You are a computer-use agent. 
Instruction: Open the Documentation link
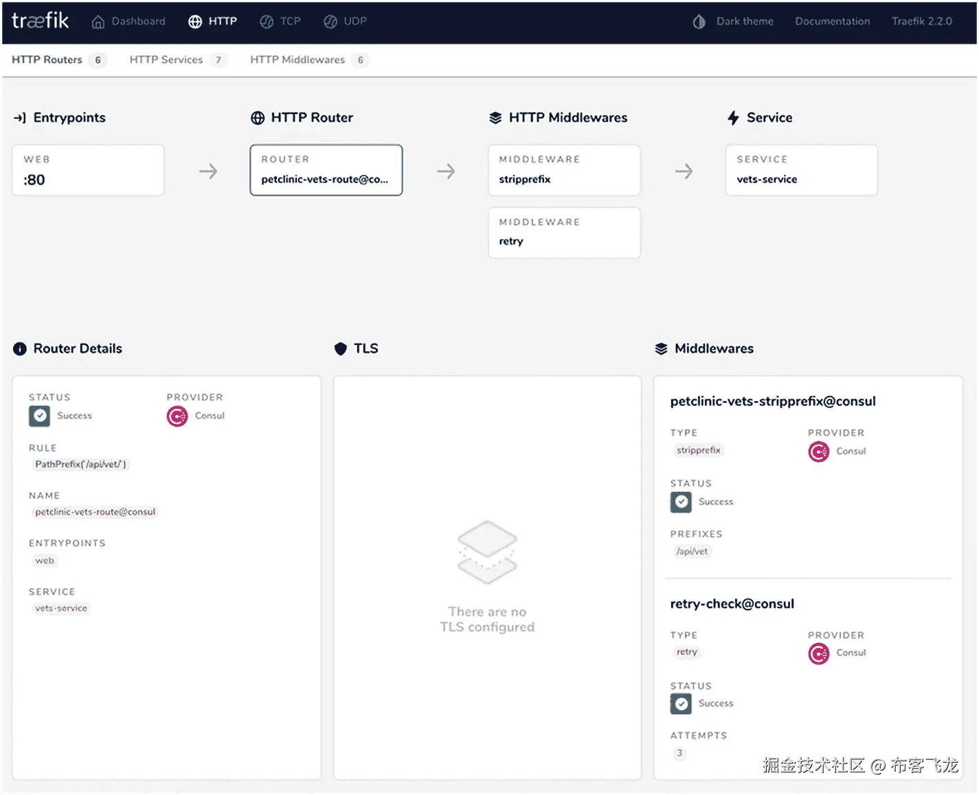(832, 21)
